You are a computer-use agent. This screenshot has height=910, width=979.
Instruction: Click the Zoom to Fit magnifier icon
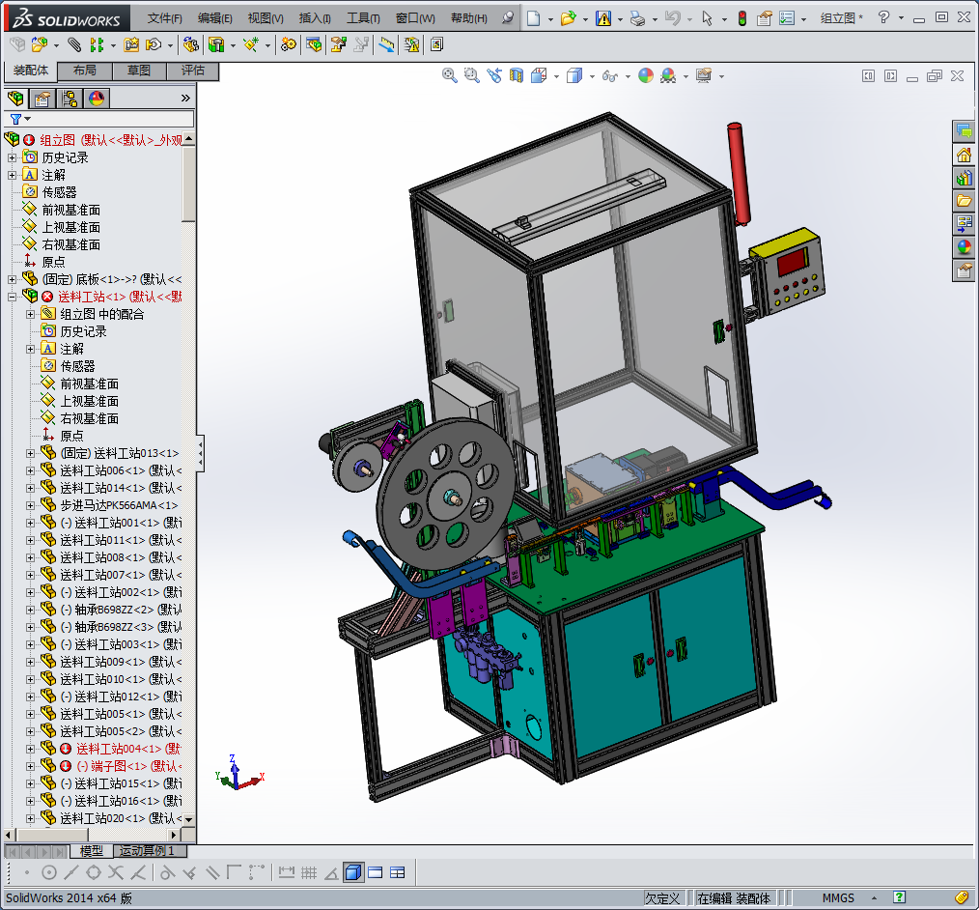(x=449, y=75)
